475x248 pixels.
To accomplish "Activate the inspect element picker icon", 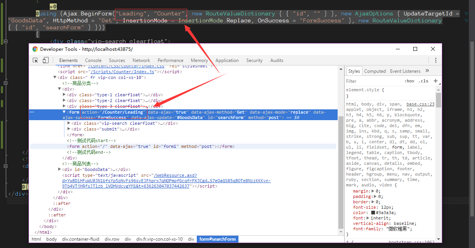I will point(35,60).
